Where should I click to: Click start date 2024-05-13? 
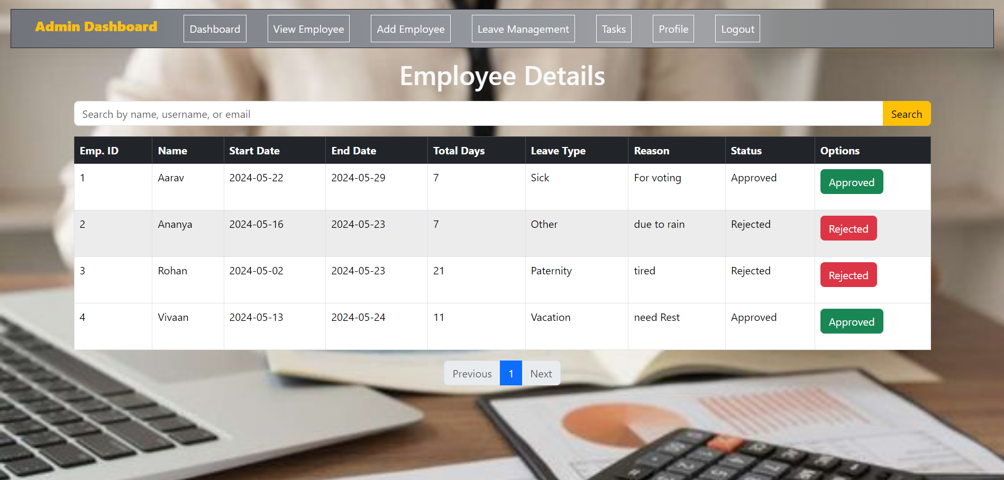[256, 317]
